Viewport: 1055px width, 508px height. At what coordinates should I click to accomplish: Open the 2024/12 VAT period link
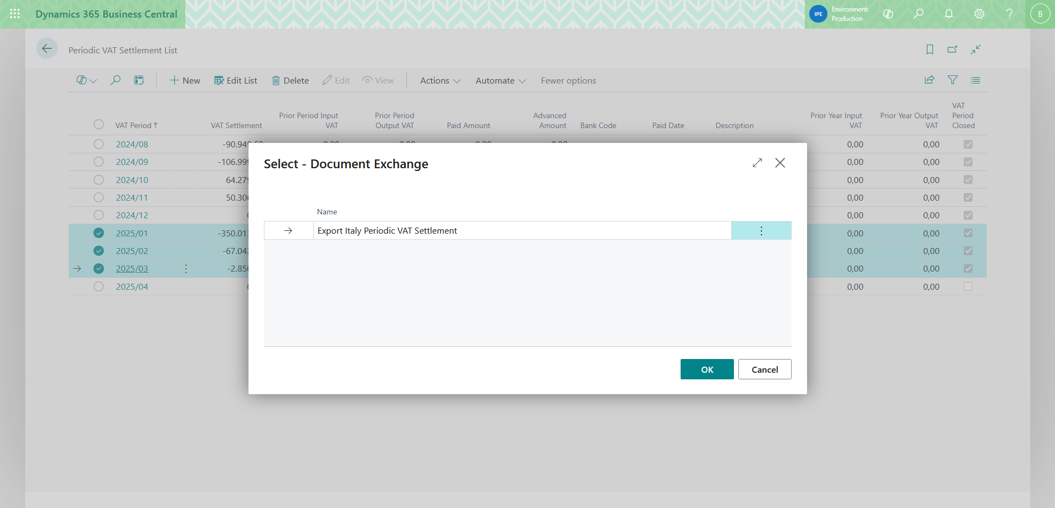point(132,215)
